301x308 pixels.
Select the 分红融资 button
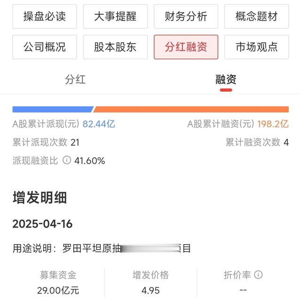tap(186, 47)
